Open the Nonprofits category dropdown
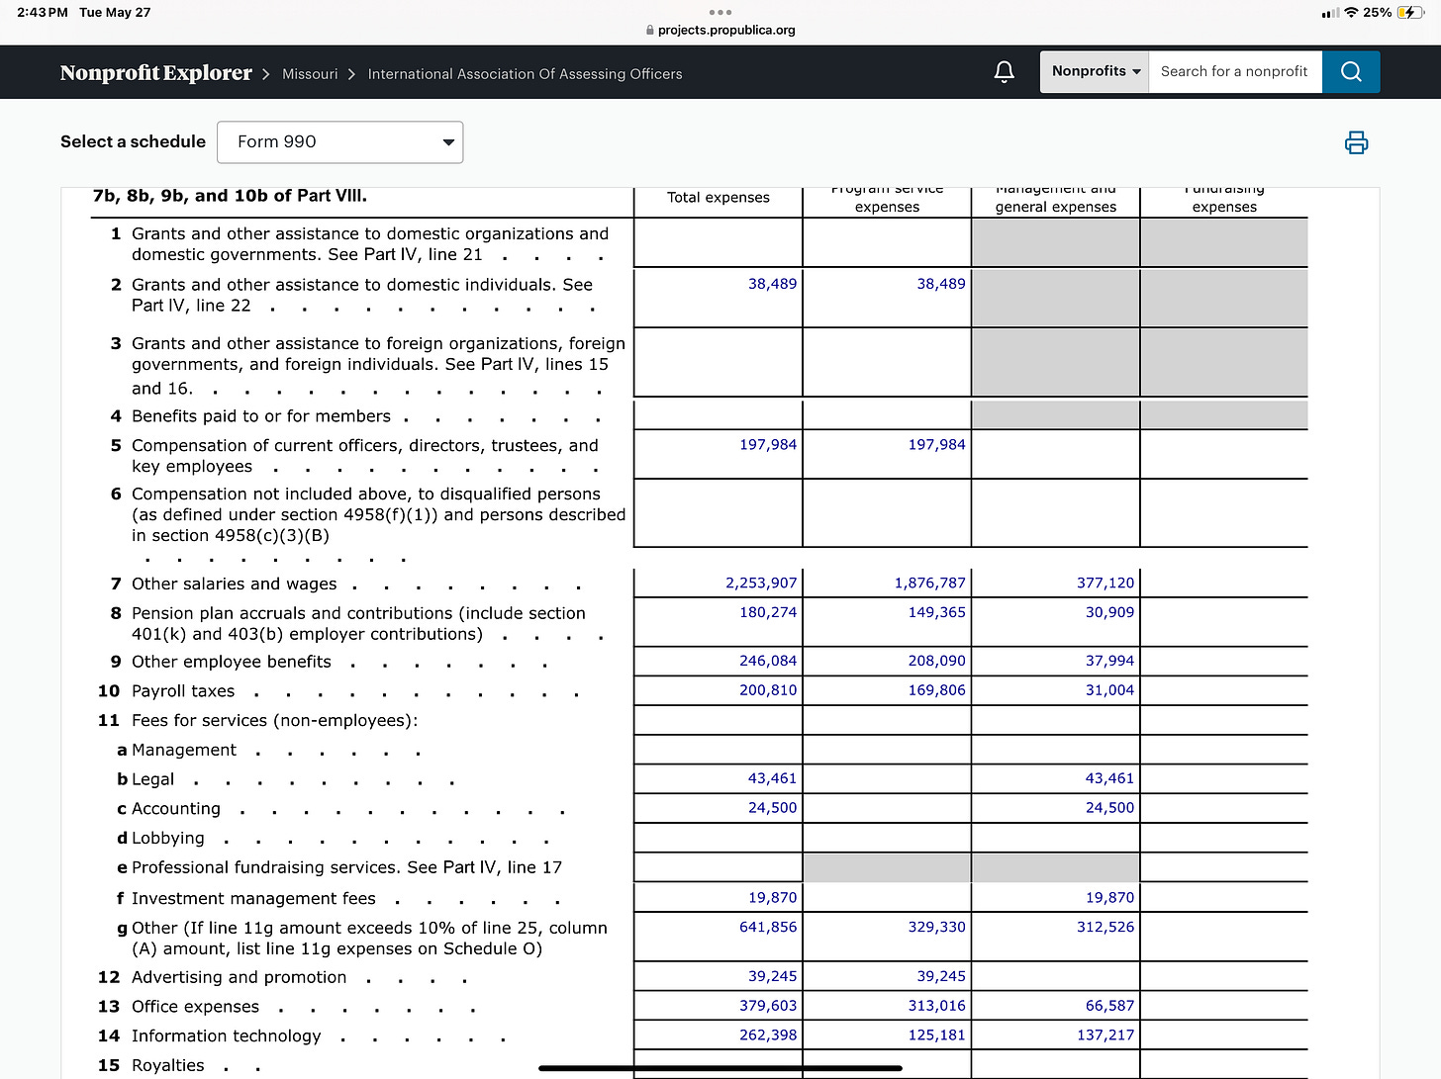 click(x=1095, y=72)
